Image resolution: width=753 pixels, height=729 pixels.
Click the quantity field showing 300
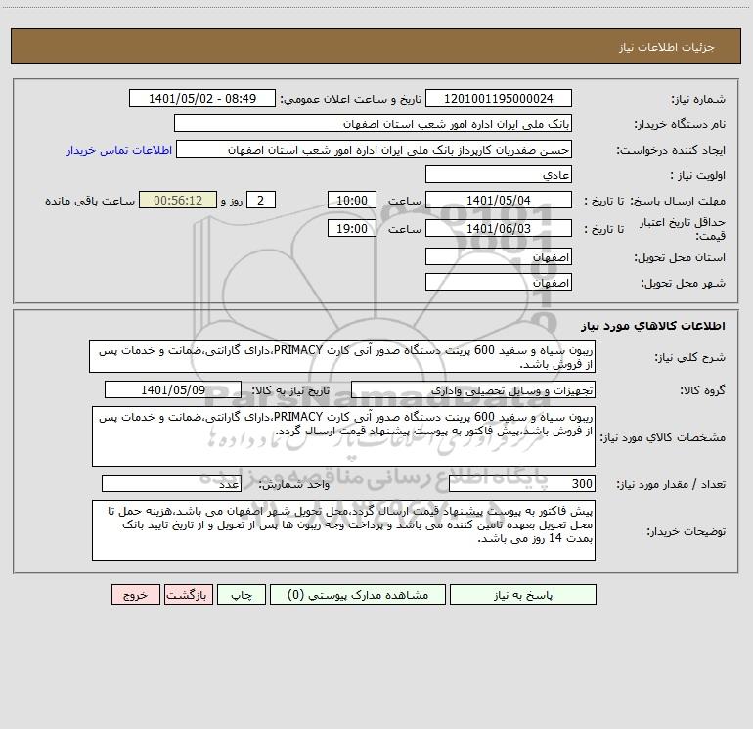click(x=522, y=483)
